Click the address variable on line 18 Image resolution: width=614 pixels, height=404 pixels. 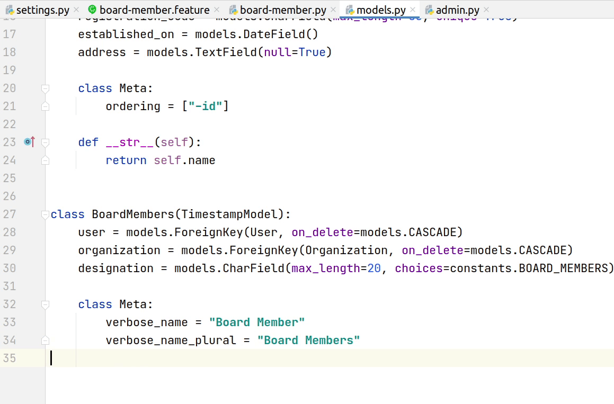tap(102, 52)
